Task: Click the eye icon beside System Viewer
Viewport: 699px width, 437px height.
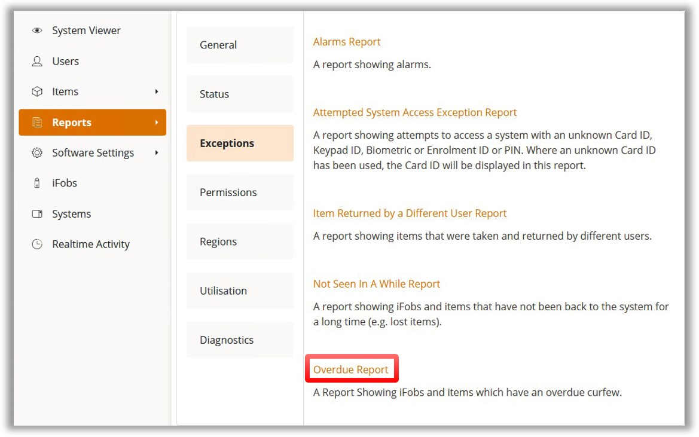Action: pos(37,30)
